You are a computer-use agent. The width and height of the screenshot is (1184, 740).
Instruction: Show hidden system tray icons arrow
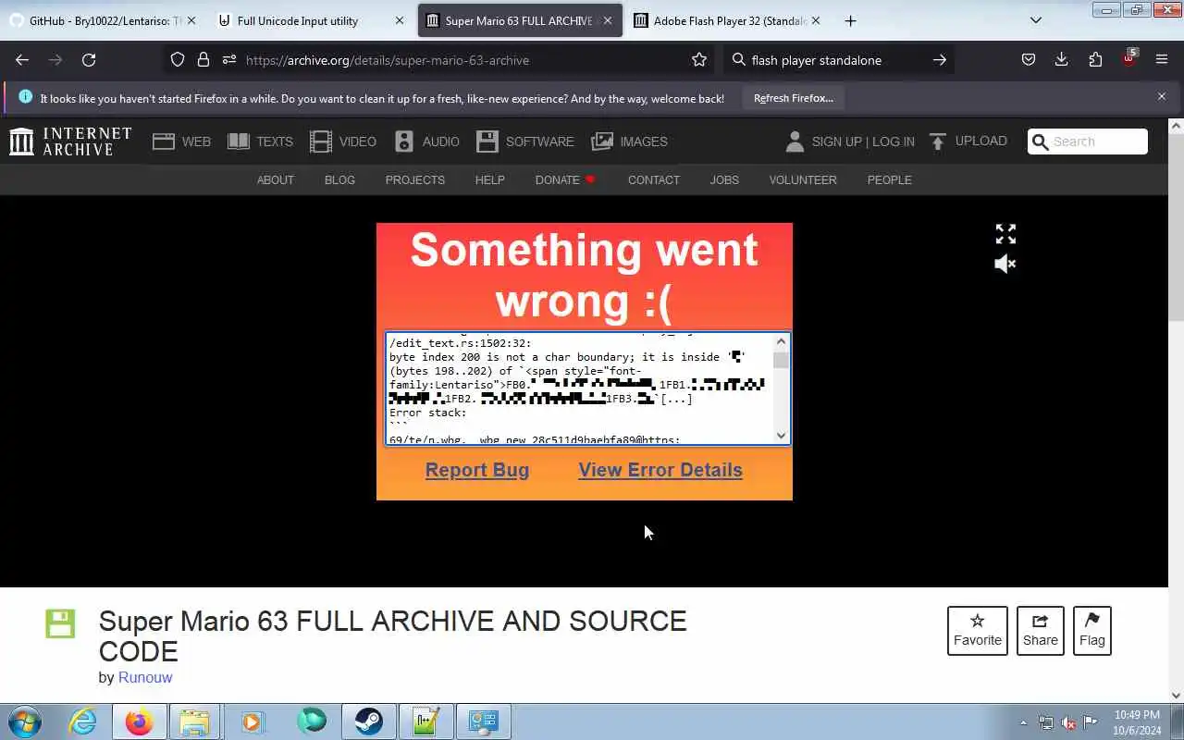click(1023, 722)
